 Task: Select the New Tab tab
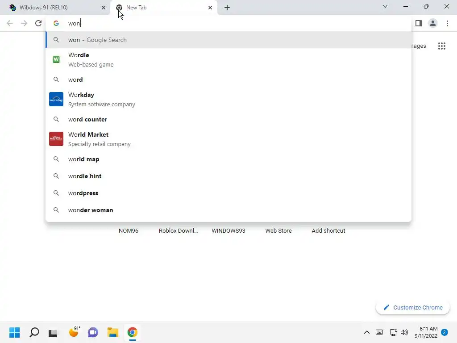tap(163, 8)
